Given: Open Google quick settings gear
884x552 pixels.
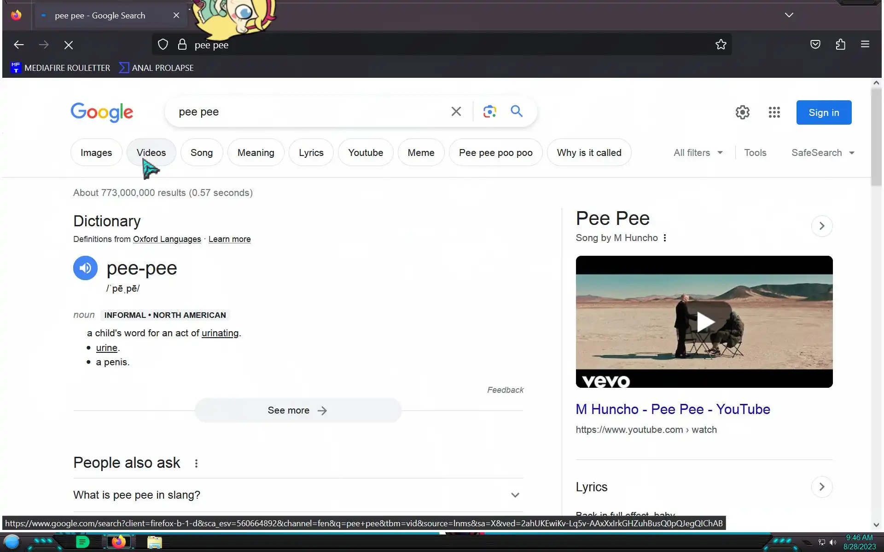Looking at the screenshot, I should (x=742, y=112).
